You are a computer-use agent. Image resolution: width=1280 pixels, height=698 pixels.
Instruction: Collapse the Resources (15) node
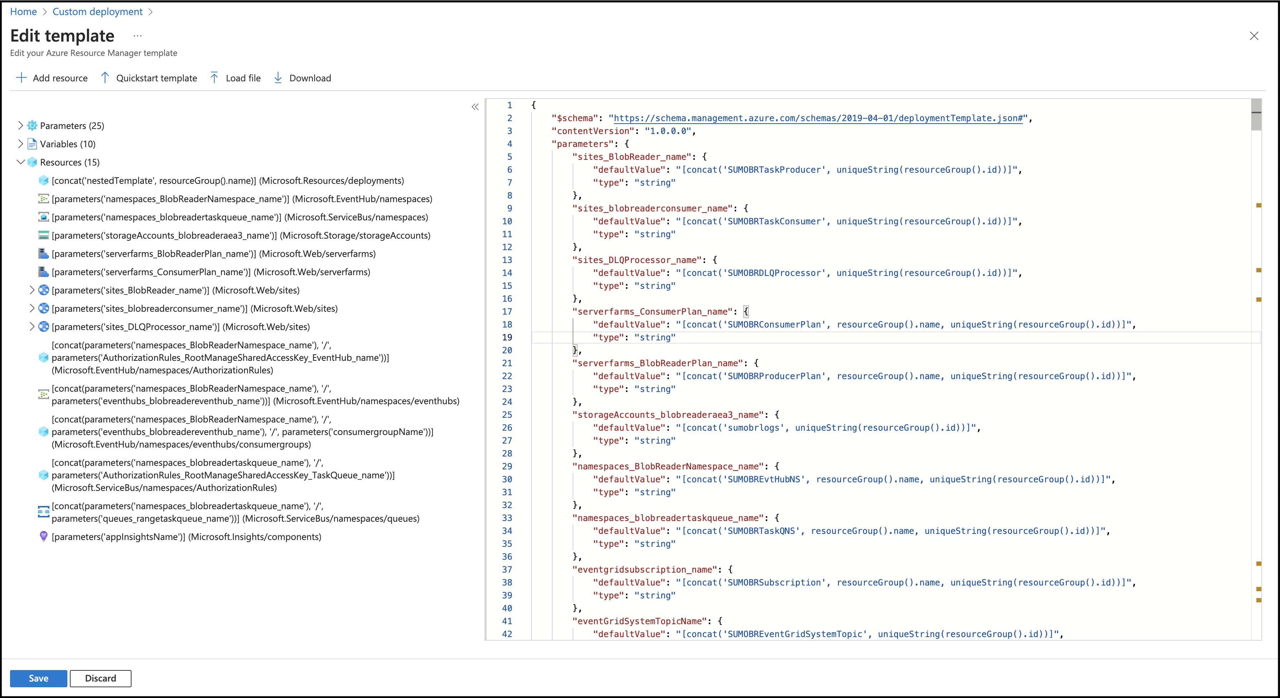[20, 162]
